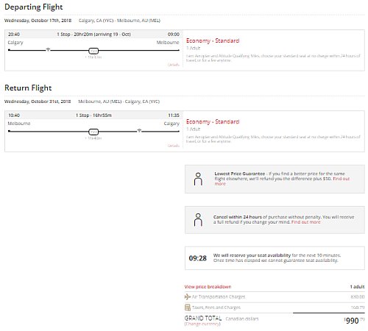Select departing flight Economy - Standard heading
This screenshot has height=331, width=368.
[x=213, y=40]
